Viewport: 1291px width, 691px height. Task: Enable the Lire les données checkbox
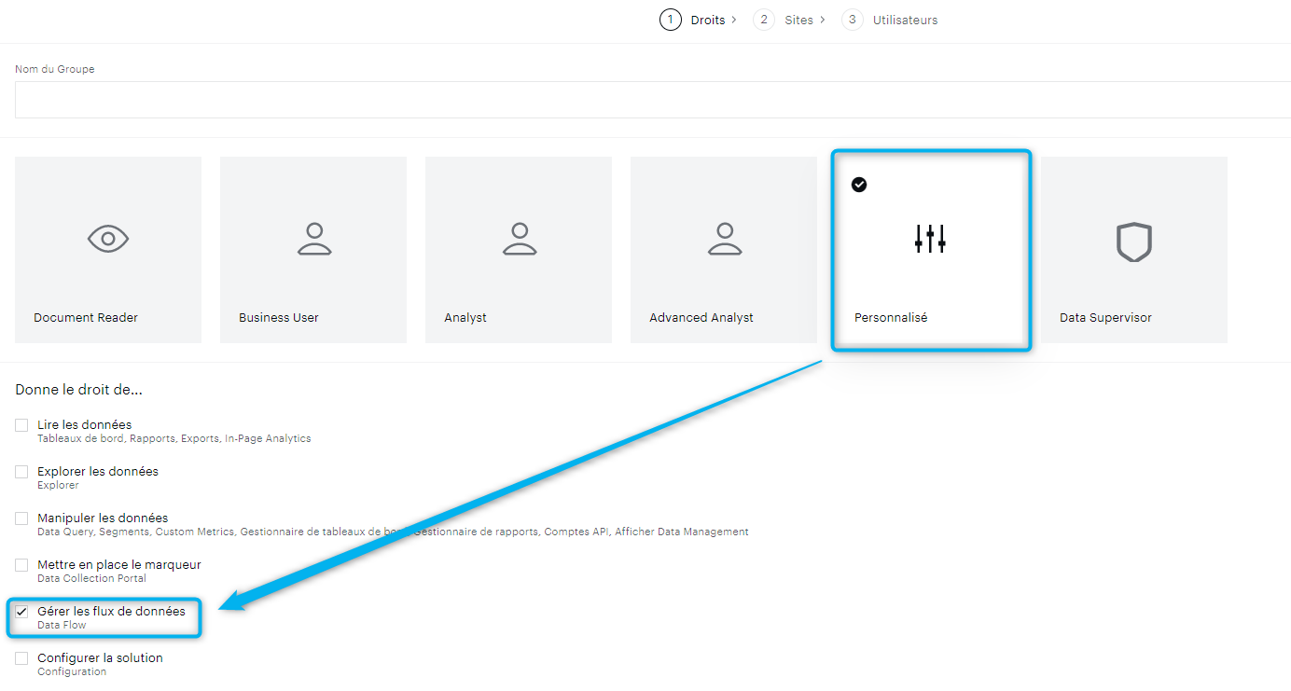pyautogui.click(x=21, y=425)
